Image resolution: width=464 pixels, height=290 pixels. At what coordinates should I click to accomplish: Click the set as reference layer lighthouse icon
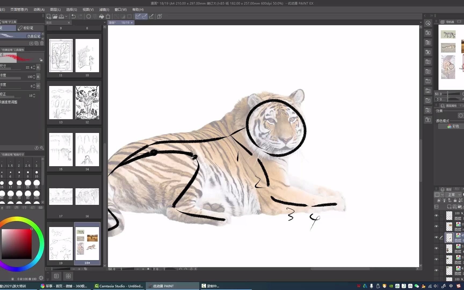pyautogui.click(x=444, y=200)
